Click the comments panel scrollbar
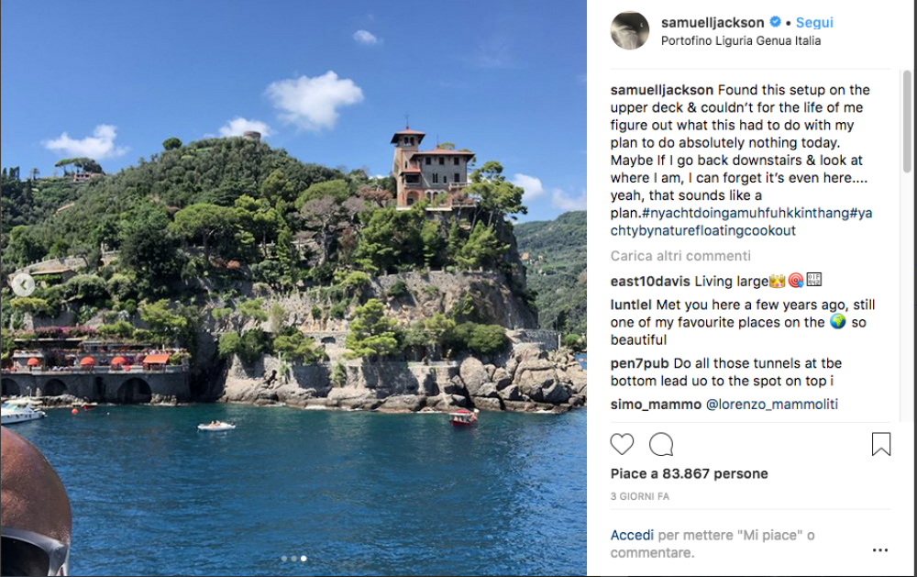 [907, 119]
